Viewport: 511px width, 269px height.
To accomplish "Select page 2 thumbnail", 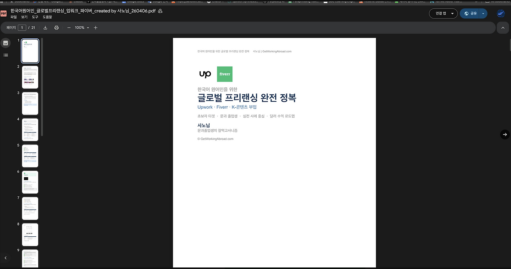I will click(x=30, y=77).
